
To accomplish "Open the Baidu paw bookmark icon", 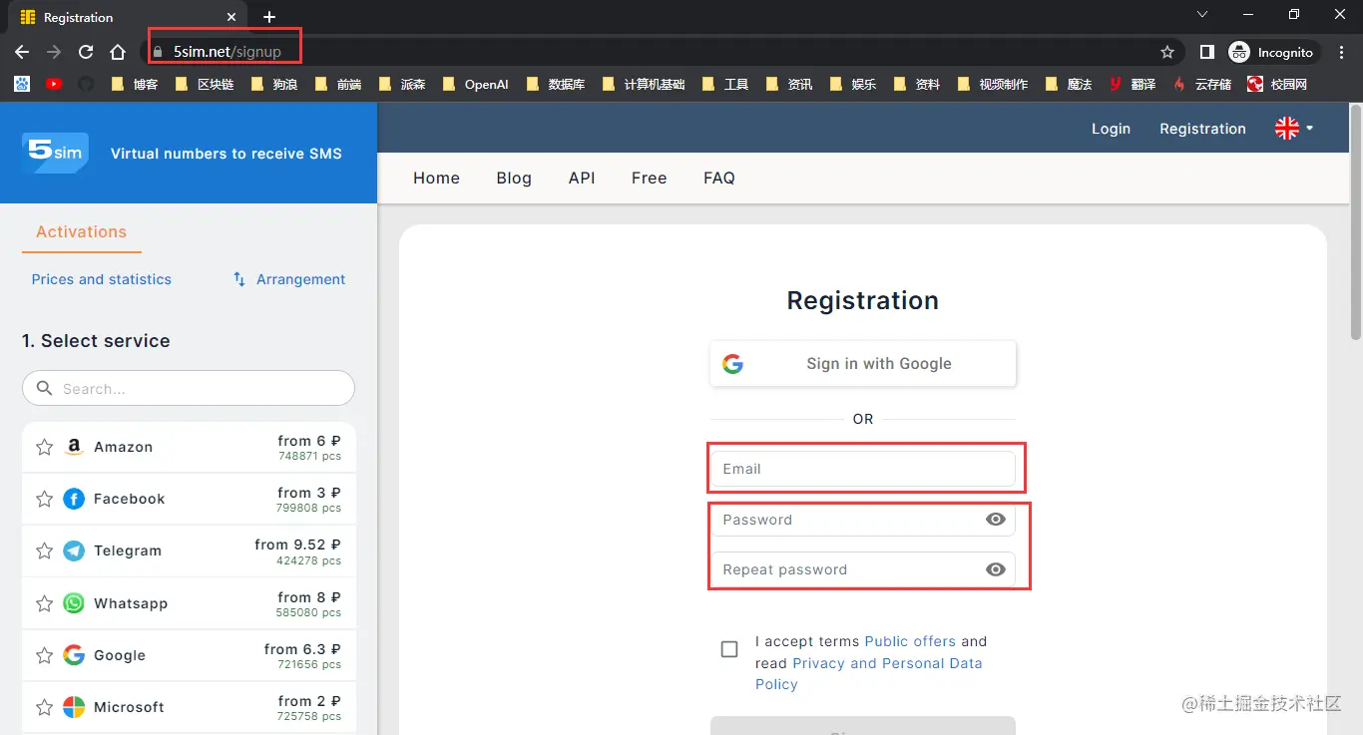I will (x=22, y=84).
